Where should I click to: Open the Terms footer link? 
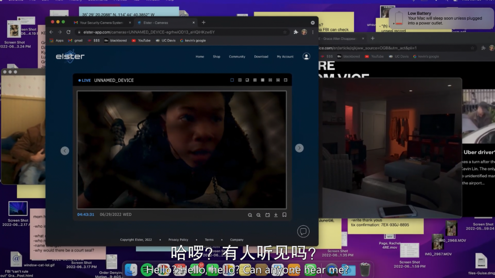pos(209,240)
